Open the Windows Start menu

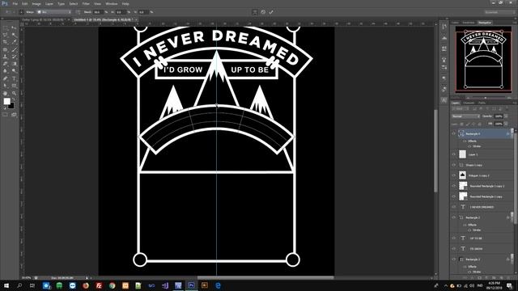pyautogui.click(x=6, y=285)
